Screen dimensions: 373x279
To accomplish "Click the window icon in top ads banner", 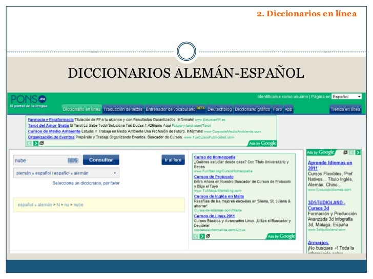I will point(42,143).
